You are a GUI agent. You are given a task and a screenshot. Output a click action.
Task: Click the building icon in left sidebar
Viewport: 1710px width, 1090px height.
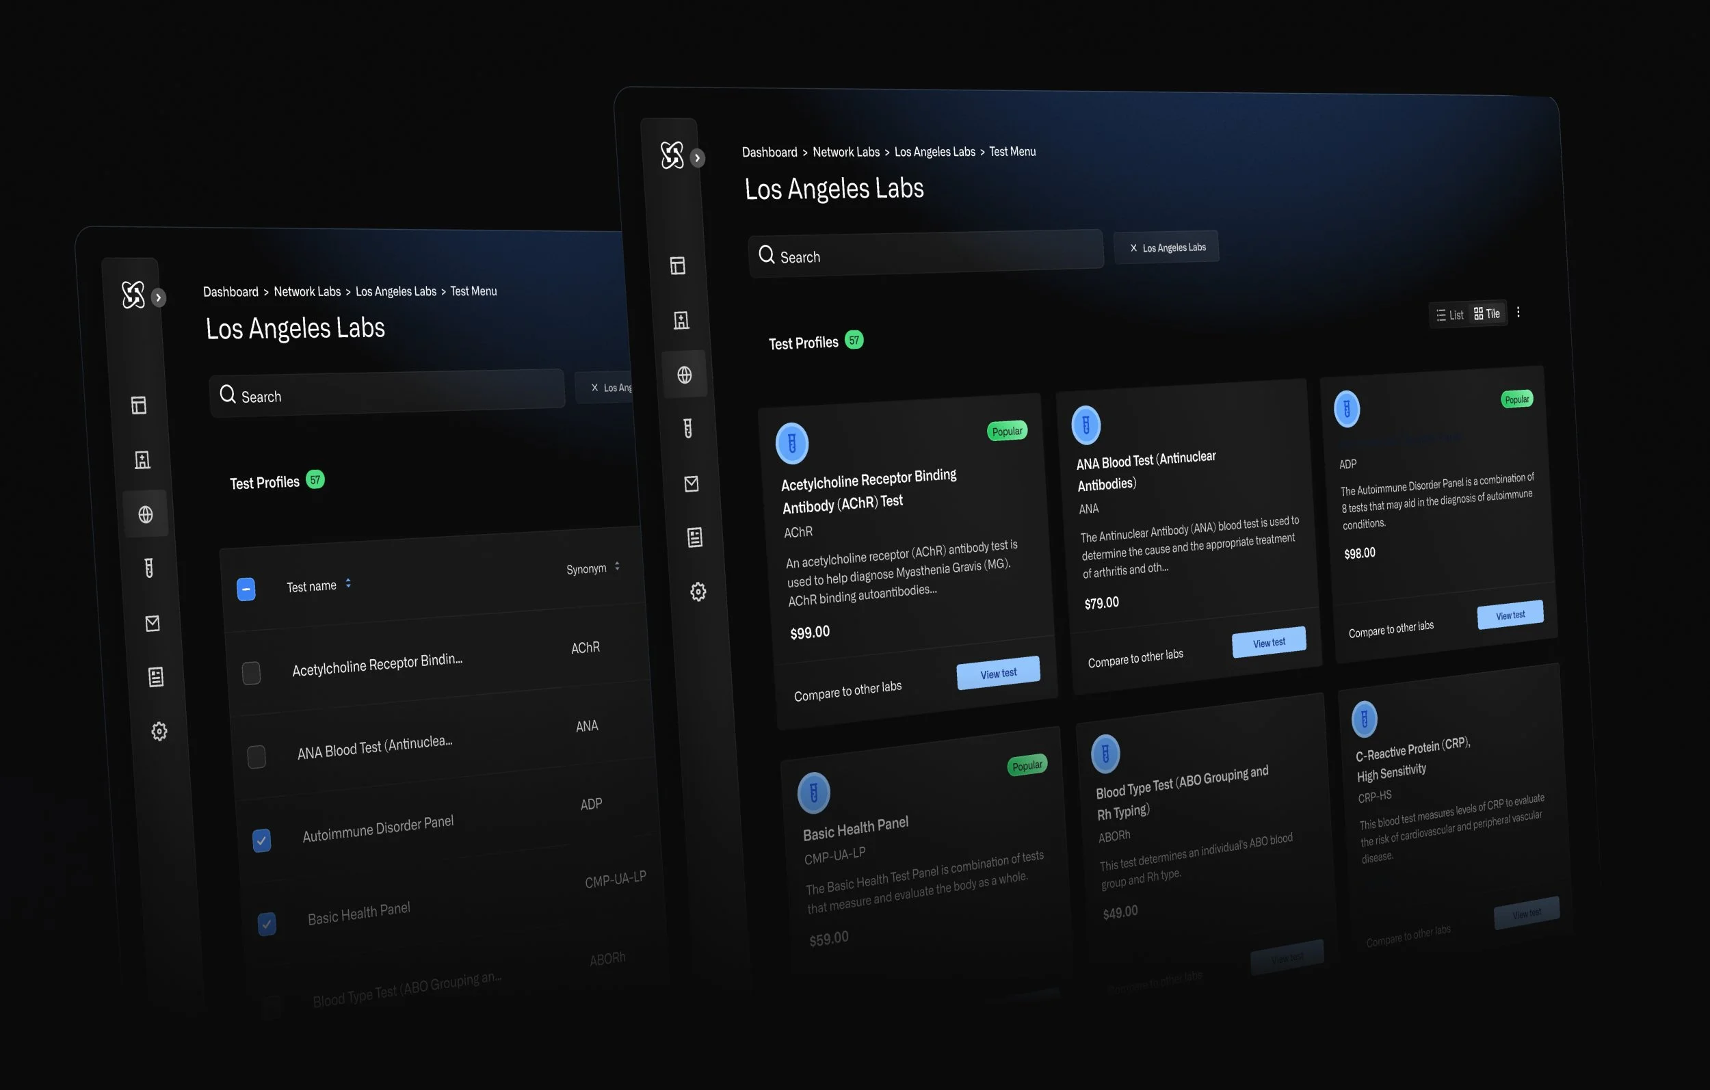click(x=142, y=460)
